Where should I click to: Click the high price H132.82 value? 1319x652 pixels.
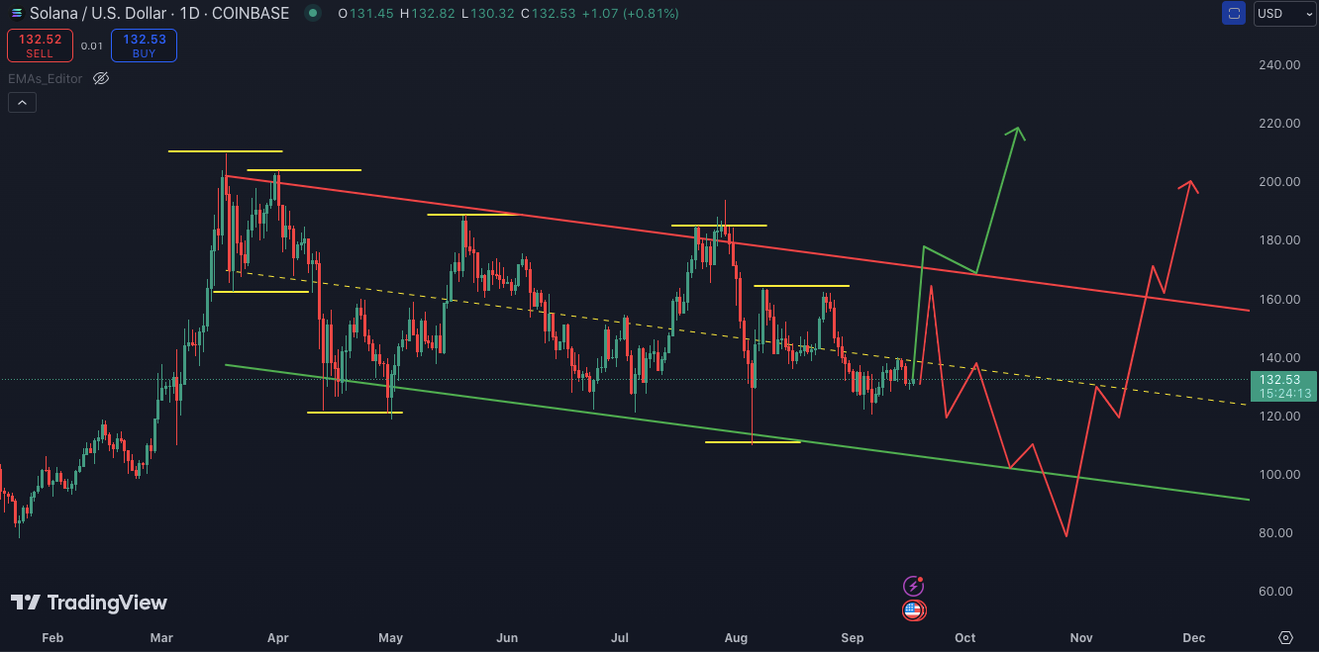point(426,14)
